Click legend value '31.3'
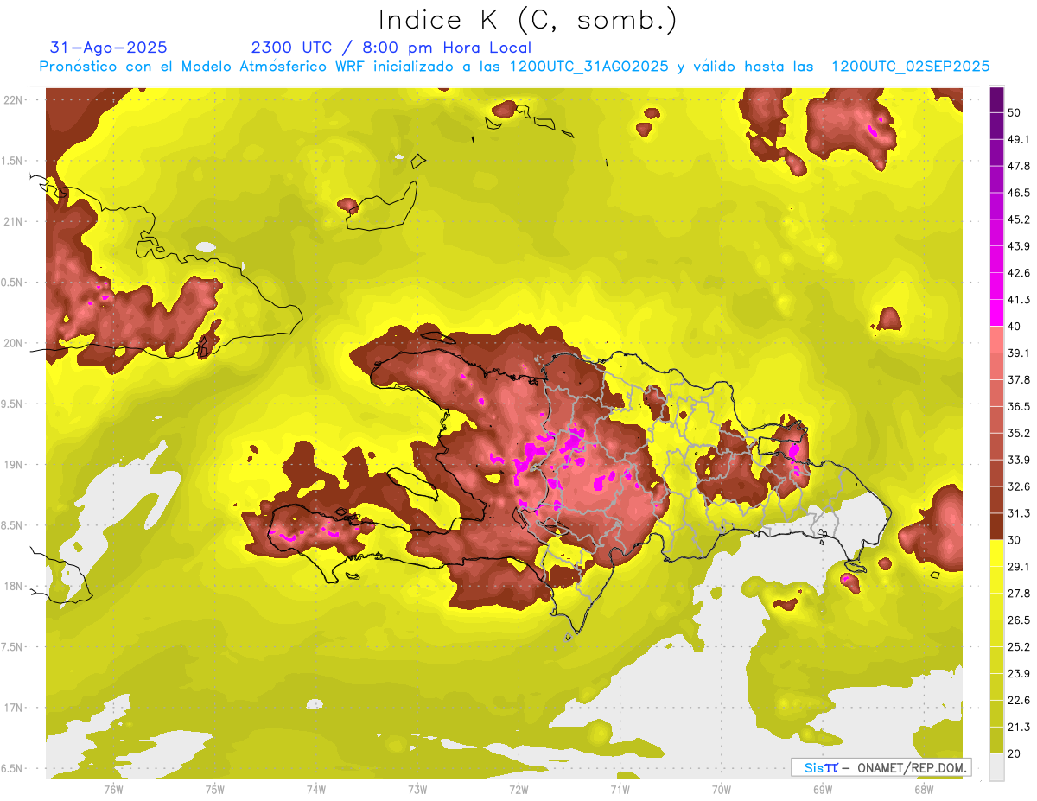The height and width of the screenshot is (801, 1037). pyautogui.click(x=1018, y=513)
